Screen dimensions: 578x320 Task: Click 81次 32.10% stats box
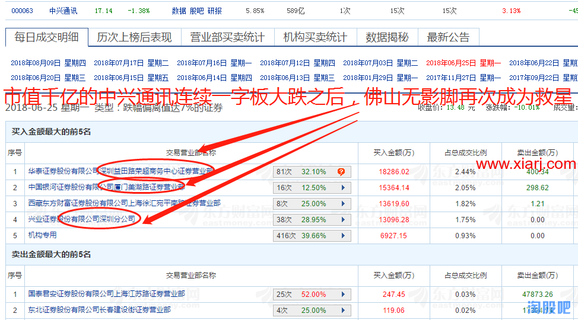pyautogui.click(x=312, y=172)
